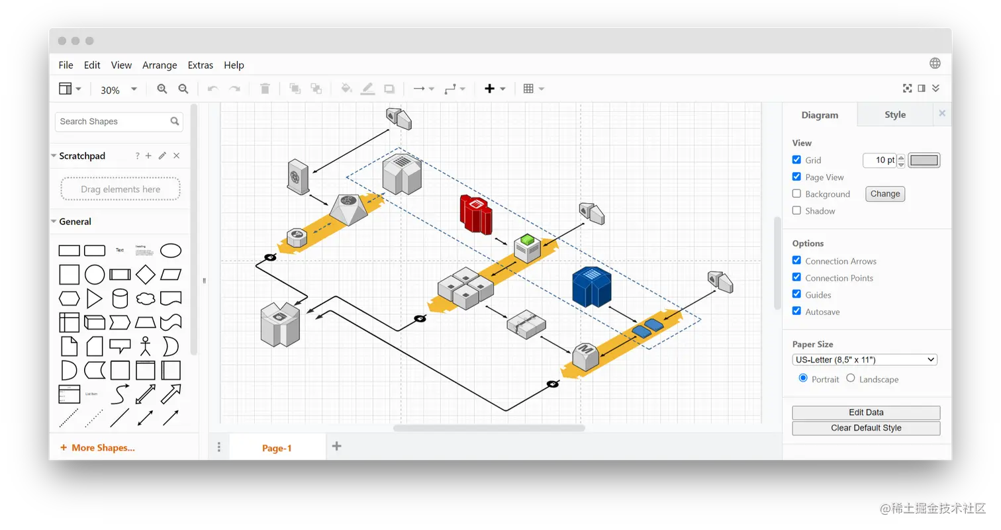The image size is (1001, 530).
Task: Enable the Background checkbox
Action: tap(796, 194)
